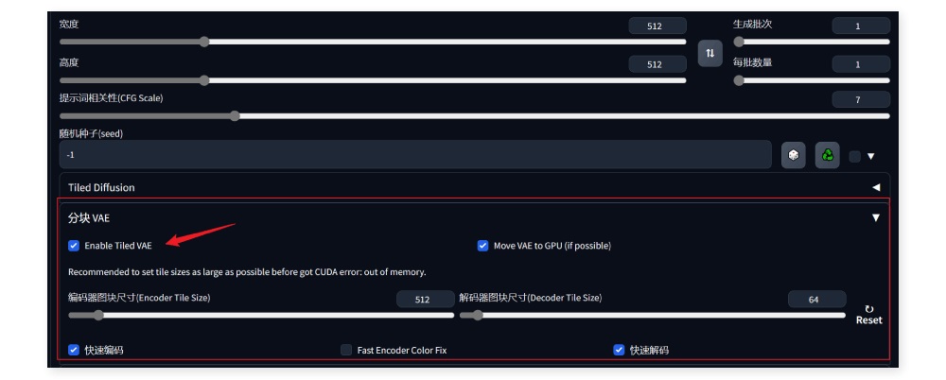Disable the Enable Tiled VAE checkbox

tap(74, 246)
